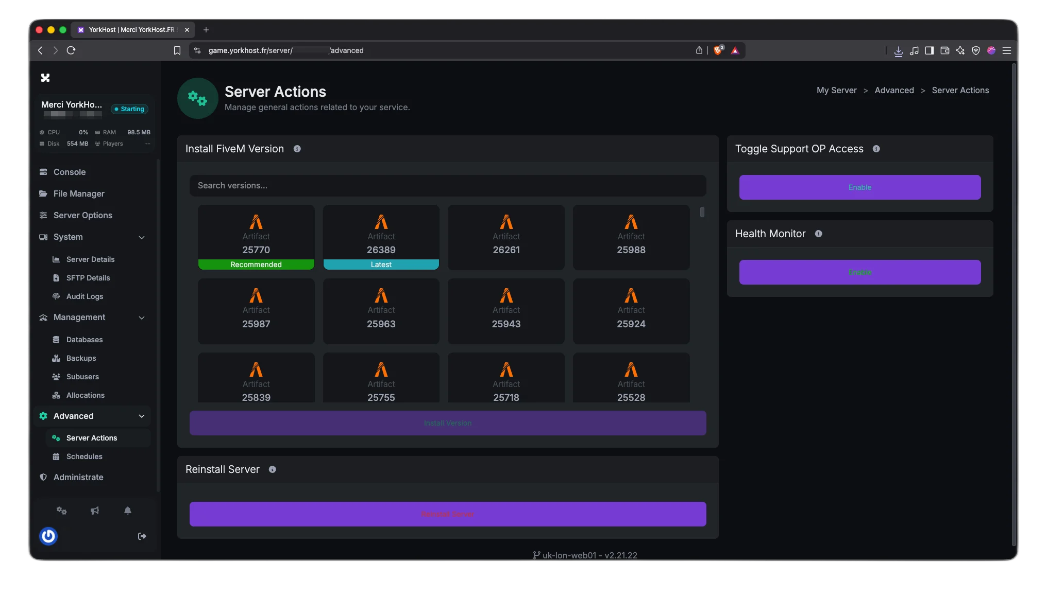Open notifications bell icon in sidebar
1047x598 pixels.
point(128,511)
